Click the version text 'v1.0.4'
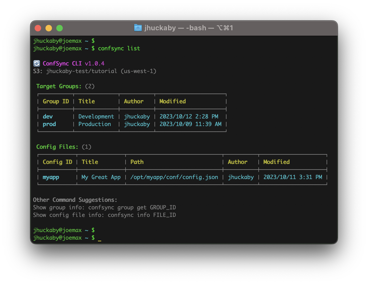The height and width of the screenshot is (284, 368). pos(95,64)
